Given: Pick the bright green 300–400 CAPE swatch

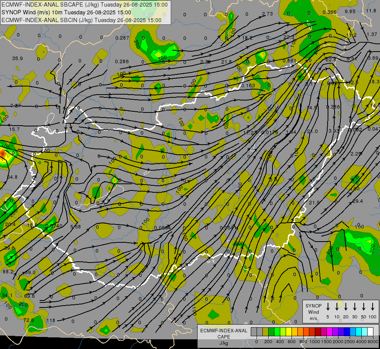Looking at the screenshot, I should pos(277,332).
